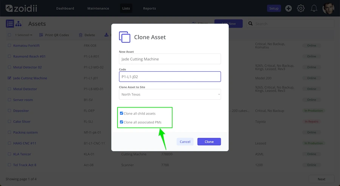
Task: Check the KLA Tencor row checkbox
Action: 9,154
